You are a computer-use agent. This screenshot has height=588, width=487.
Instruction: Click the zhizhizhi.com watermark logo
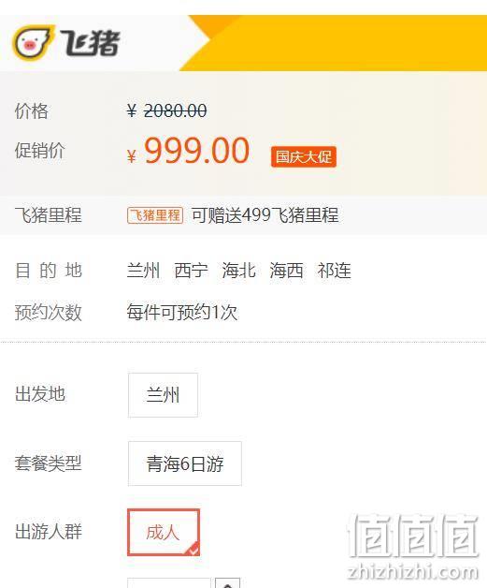click(x=413, y=547)
